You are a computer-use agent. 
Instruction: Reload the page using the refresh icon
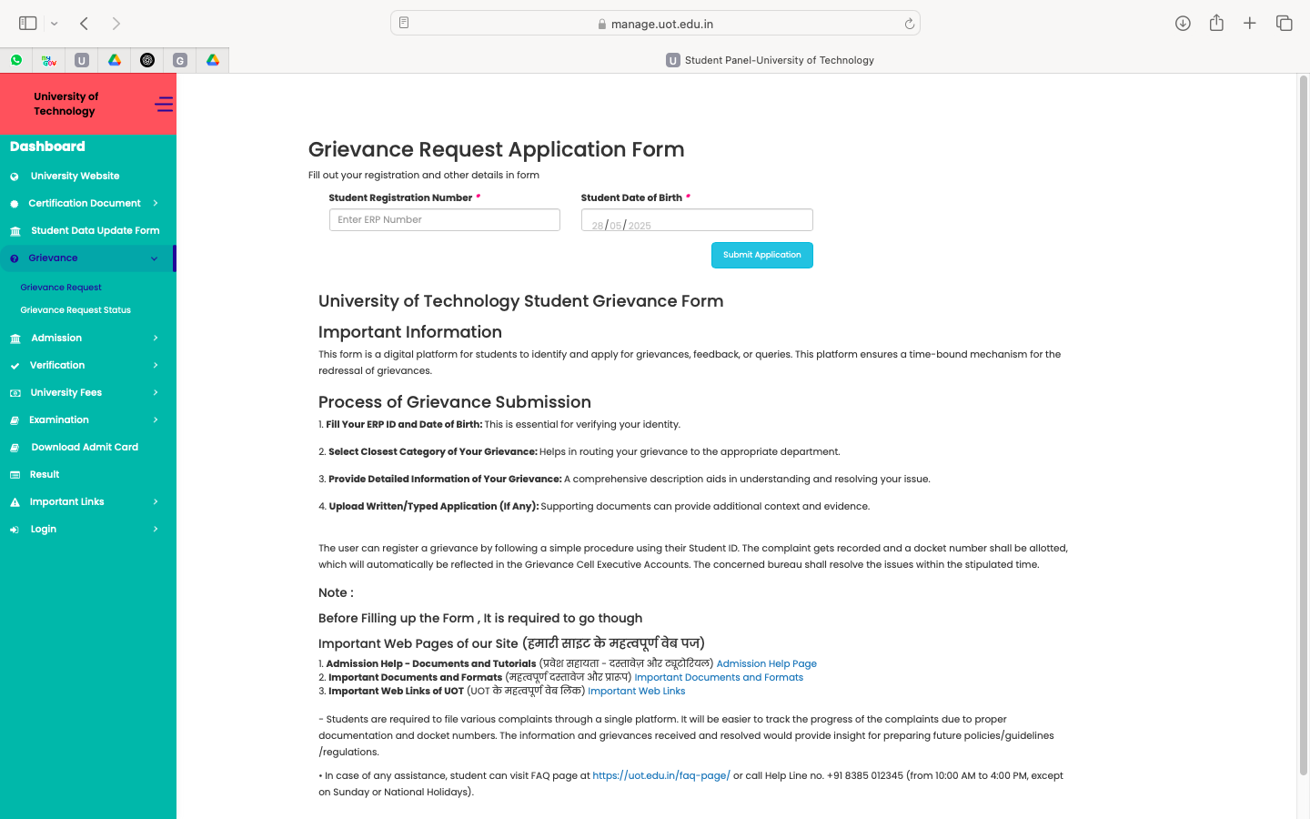[x=909, y=24]
